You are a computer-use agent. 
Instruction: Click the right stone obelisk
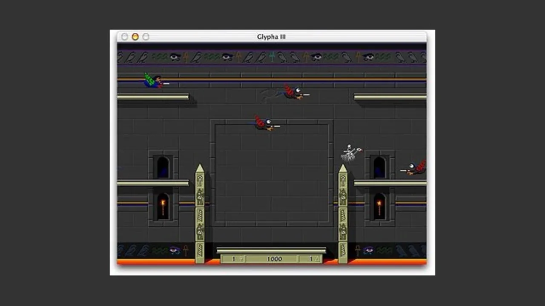pos(343,214)
